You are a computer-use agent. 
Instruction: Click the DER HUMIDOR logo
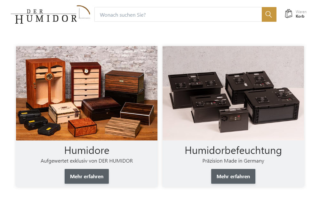51,15
